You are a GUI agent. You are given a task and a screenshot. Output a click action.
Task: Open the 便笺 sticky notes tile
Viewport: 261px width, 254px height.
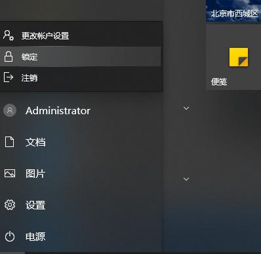(x=233, y=57)
